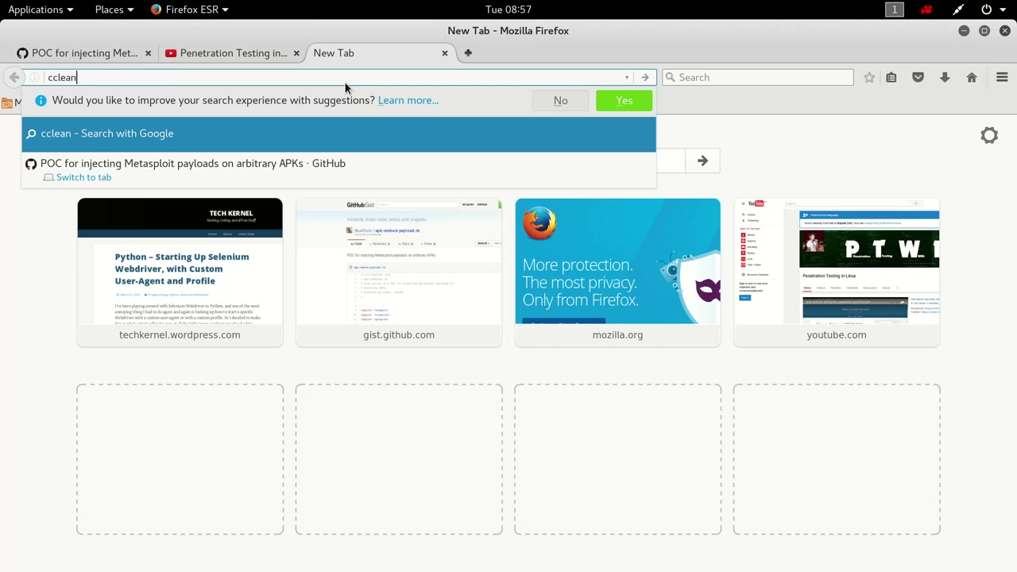The image size is (1017, 572).
Task: Click the new tab page search arrow button
Action: click(702, 161)
